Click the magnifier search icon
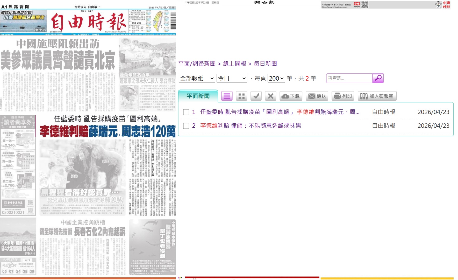The height and width of the screenshot is (280, 458). (x=378, y=78)
